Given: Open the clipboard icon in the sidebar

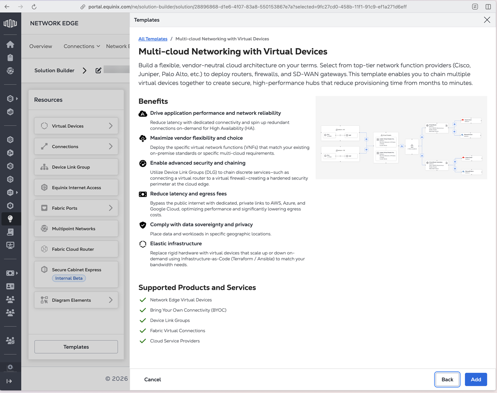Looking at the screenshot, I should pyautogui.click(x=10, y=57).
